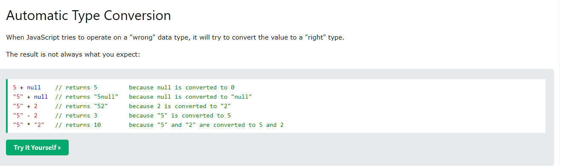The height and width of the screenshot is (166, 563).
Task: Click 'because "5" is converted to 5'
Action: [x=180, y=115]
